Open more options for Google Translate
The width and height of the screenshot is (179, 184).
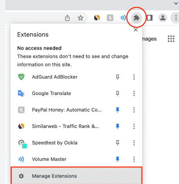click(134, 93)
